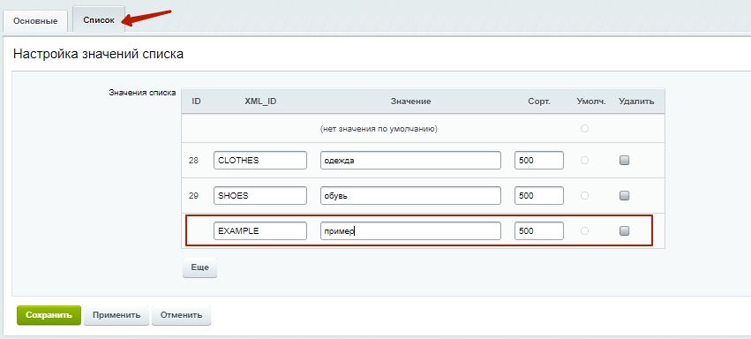Click the Удалить column header
This screenshot has width=751, height=339.
[x=636, y=102]
